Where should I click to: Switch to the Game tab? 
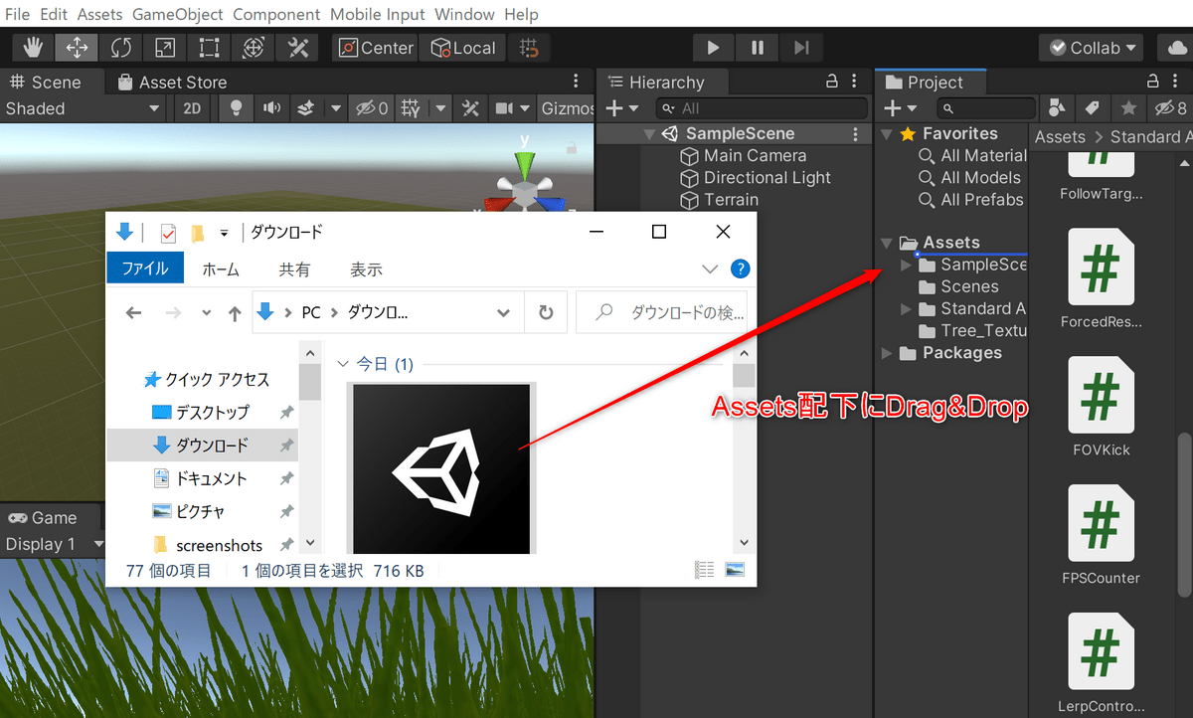click(43, 517)
